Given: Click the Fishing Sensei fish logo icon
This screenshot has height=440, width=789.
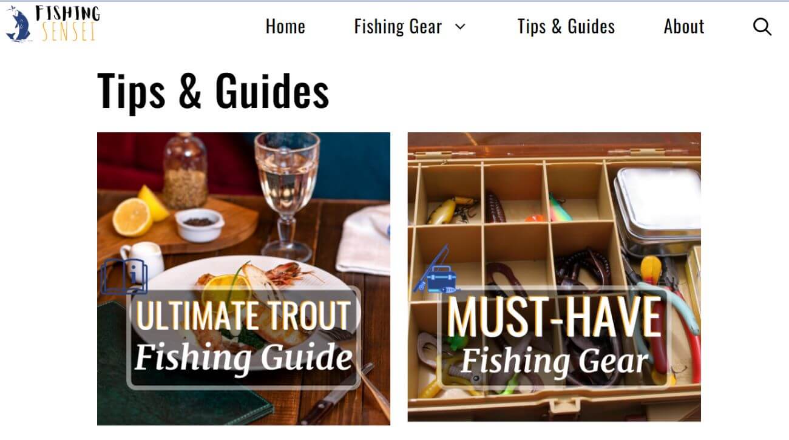Looking at the screenshot, I should tap(18, 24).
